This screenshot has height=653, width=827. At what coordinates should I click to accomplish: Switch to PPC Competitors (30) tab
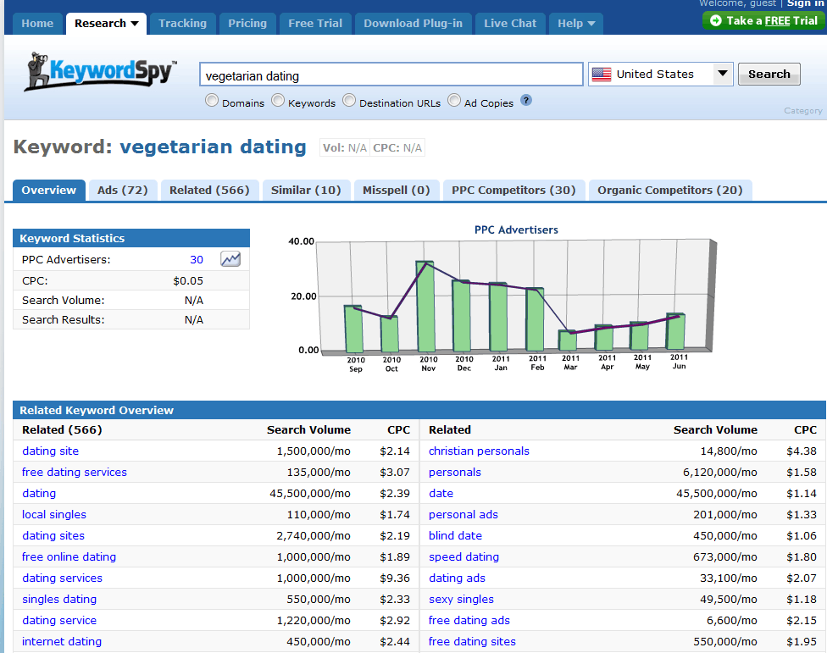pyautogui.click(x=513, y=191)
